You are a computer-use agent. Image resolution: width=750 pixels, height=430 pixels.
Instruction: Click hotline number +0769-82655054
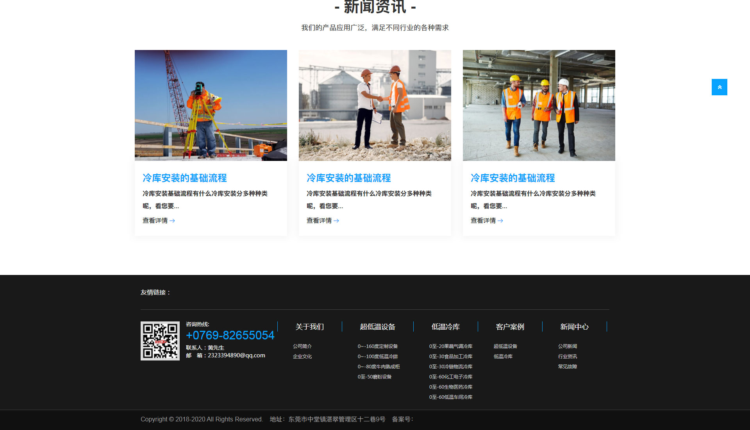point(230,335)
